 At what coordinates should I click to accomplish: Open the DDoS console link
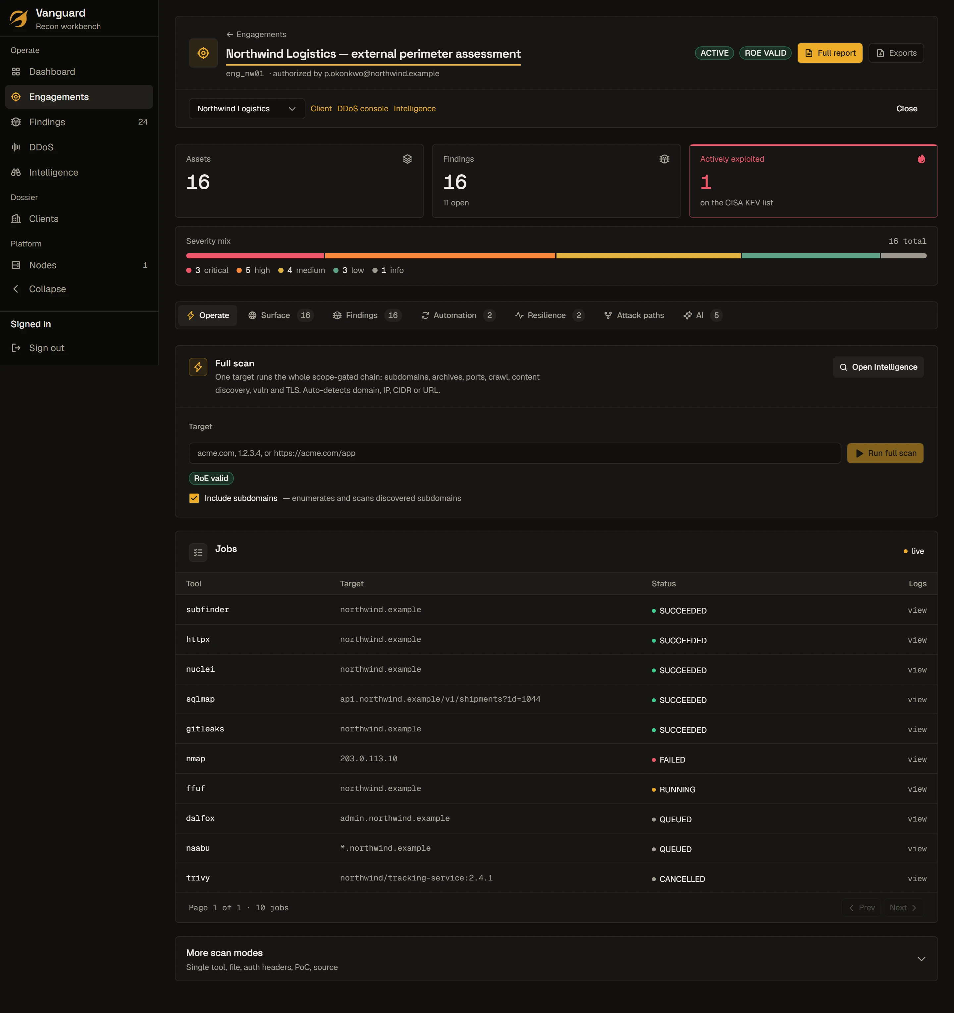coord(362,109)
